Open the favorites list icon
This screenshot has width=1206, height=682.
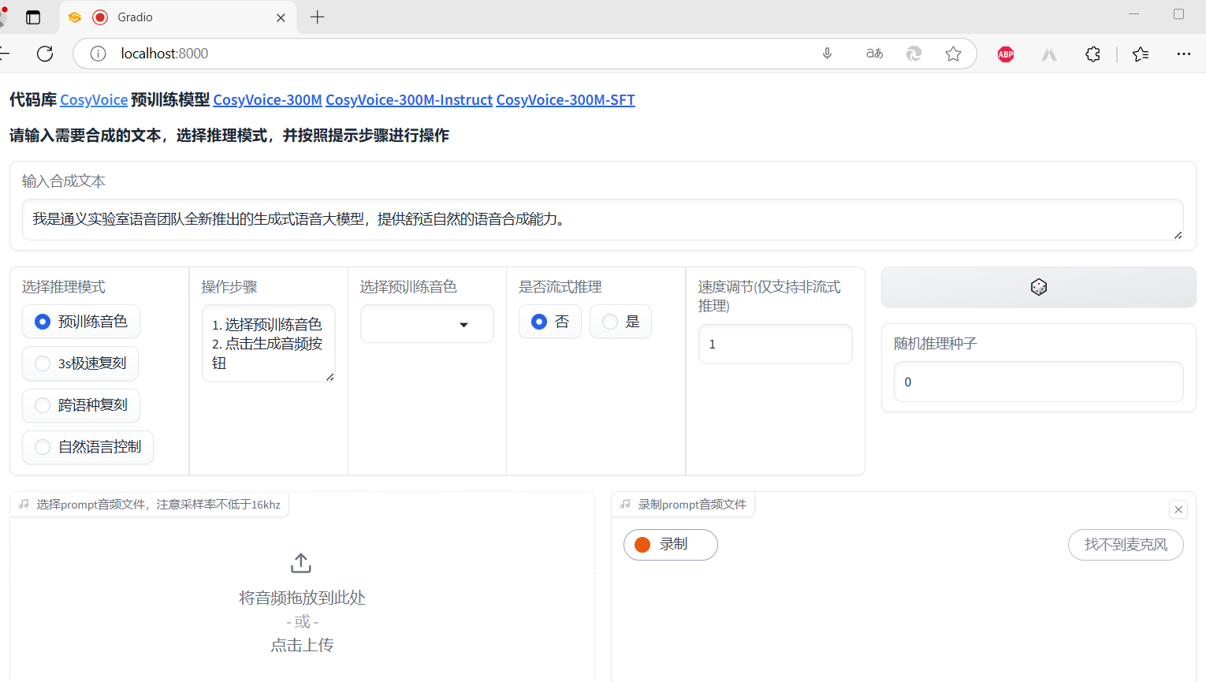[1141, 54]
